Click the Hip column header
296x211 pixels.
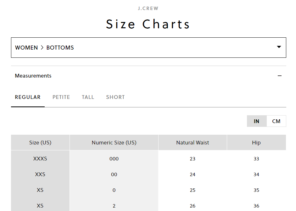[x=256, y=143]
